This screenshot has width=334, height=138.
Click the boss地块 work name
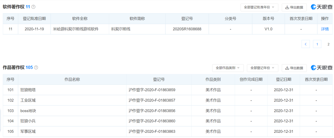pos(28,111)
